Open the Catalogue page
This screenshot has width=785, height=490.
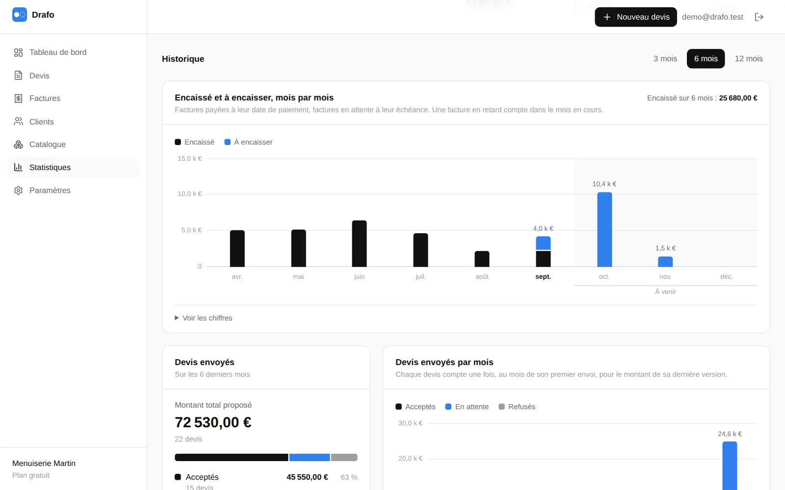[x=74, y=145]
